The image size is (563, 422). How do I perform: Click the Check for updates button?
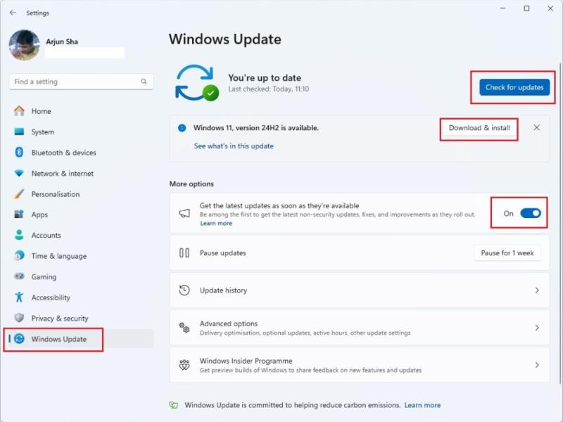[x=512, y=86]
